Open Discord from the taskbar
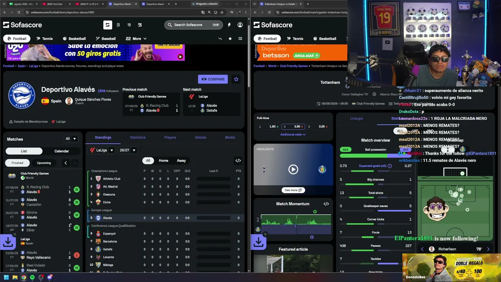501x282 pixels. pyautogui.click(x=50, y=277)
